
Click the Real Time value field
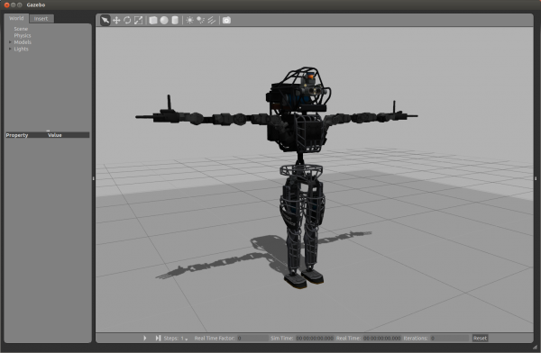click(x=382, y=339)
